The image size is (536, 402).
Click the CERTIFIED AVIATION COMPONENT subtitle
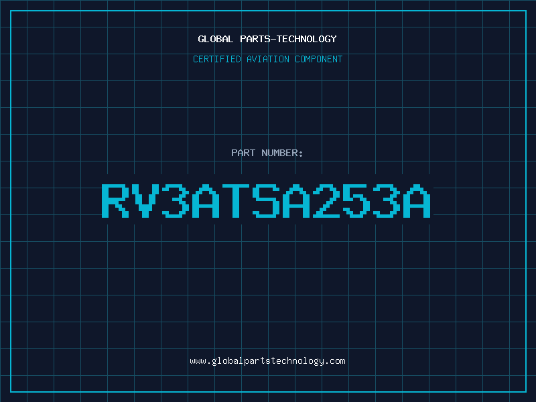[267, 59]
